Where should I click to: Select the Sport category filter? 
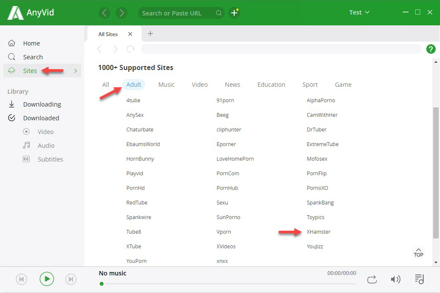(x=310, y=85)
